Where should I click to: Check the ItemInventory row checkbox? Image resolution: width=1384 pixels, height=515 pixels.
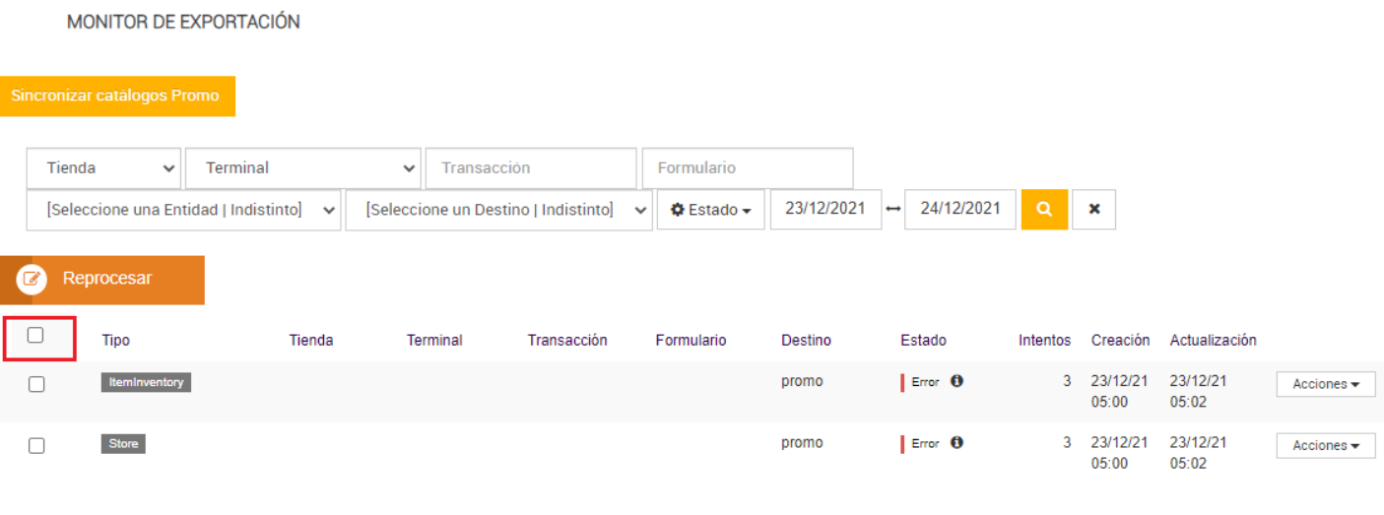[x=36, y=384]
